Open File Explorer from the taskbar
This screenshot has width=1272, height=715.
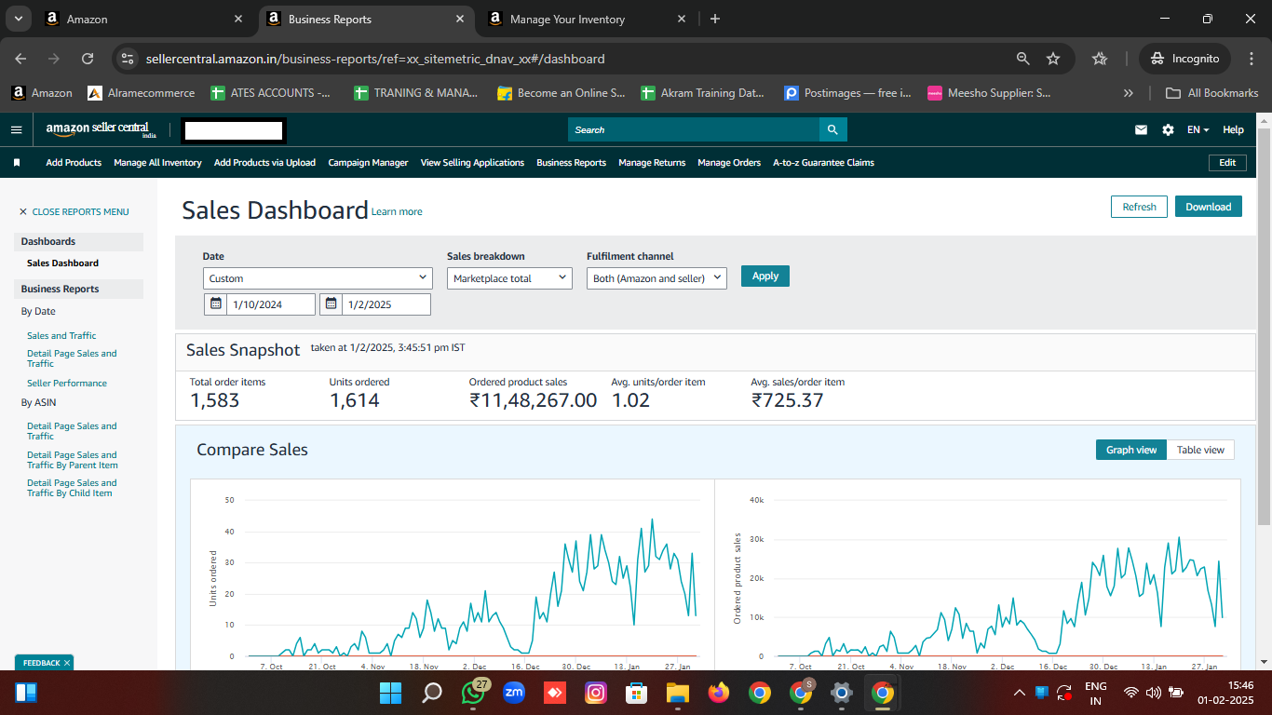point(677,693)
